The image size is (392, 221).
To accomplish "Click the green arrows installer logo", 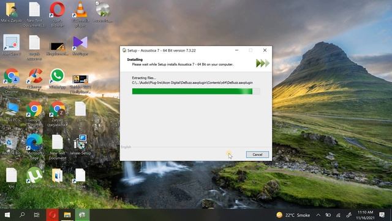I will (x=263, y=63).
